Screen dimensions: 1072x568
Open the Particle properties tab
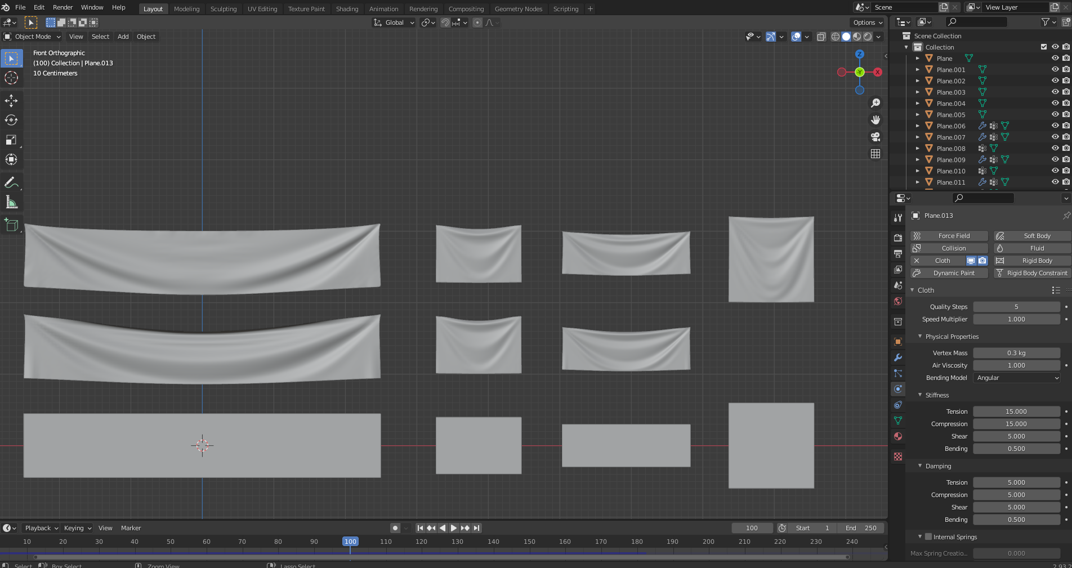[x=898, y=373]
